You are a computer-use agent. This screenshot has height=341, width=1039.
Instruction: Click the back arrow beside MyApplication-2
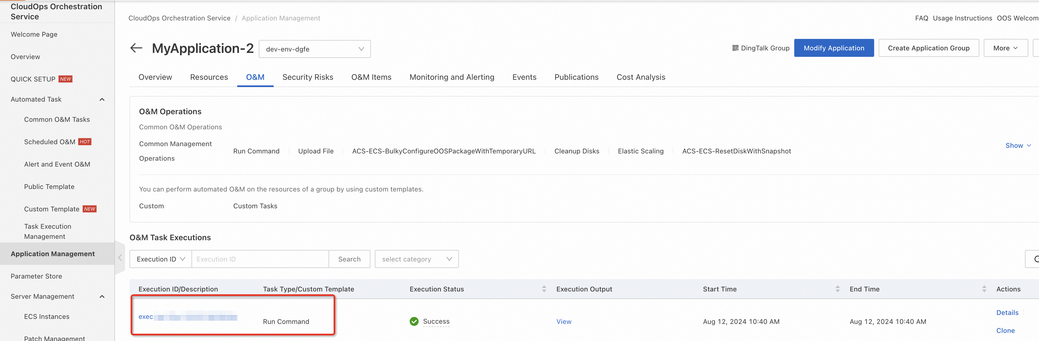pos(136,48)
